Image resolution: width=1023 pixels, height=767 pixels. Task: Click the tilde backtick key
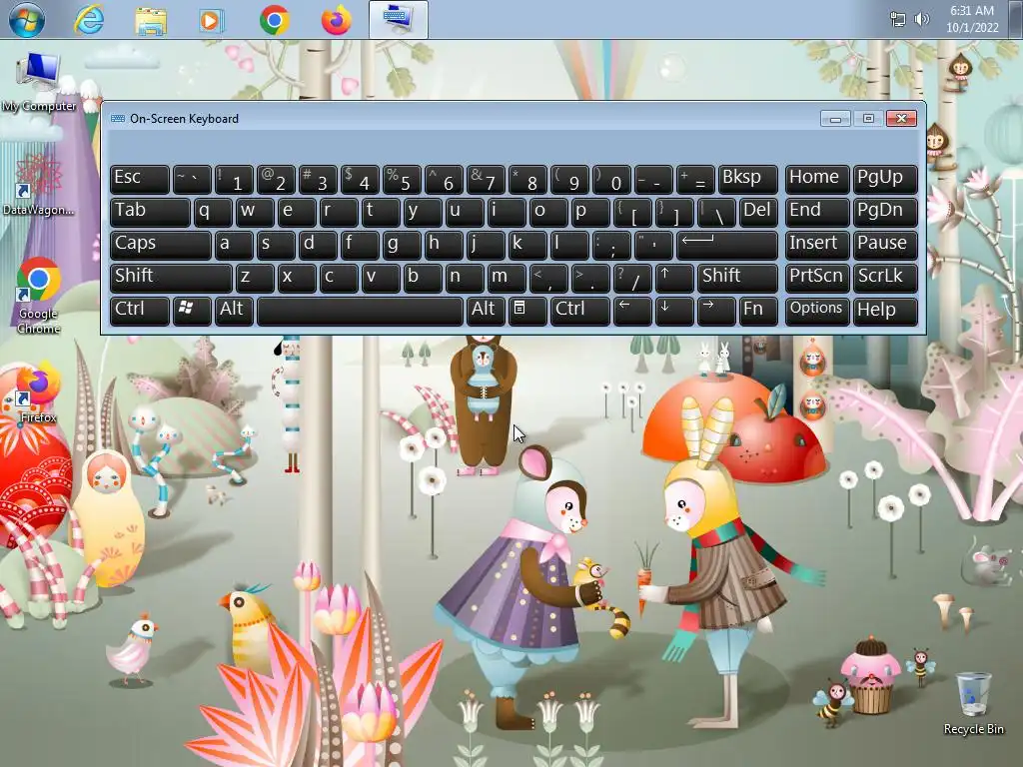click(192, 180)
